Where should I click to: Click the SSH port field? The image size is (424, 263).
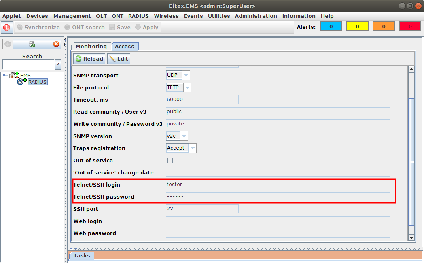202,209
